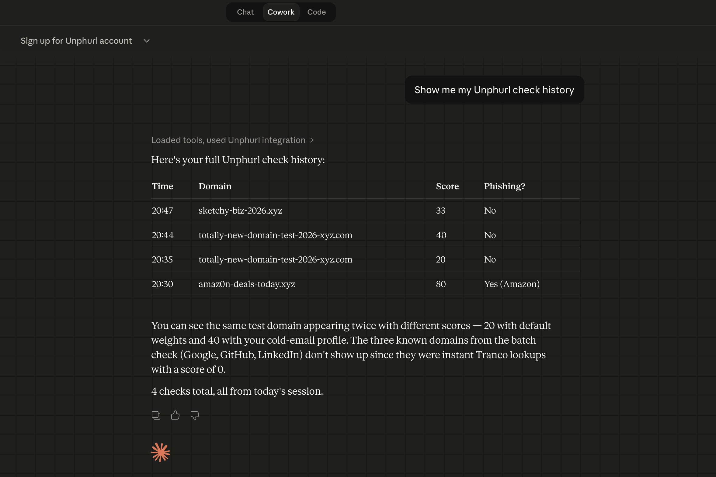
Task: Click the 20:35 time cell
Action: (x=162, y=259)
